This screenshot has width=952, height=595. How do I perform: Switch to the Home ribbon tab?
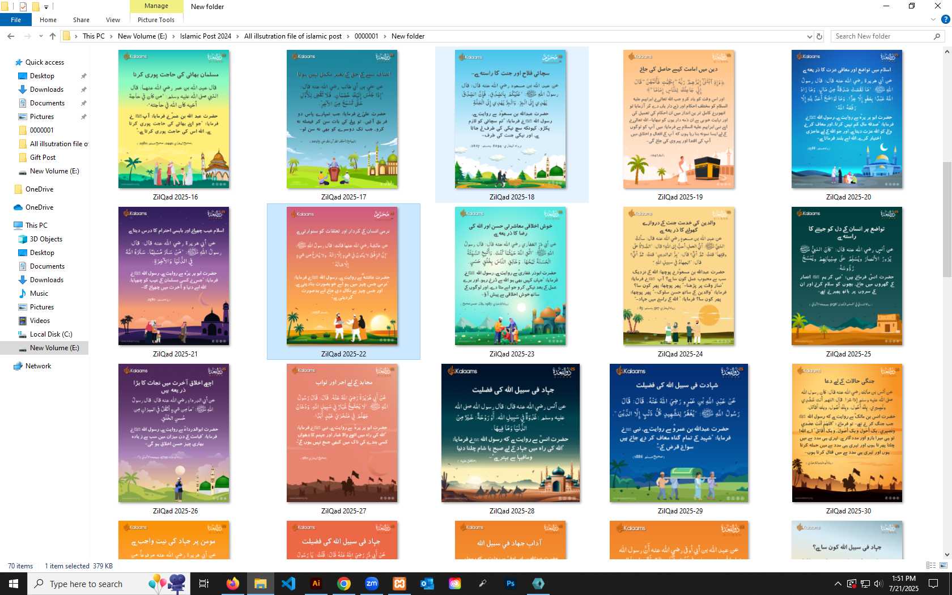pyautogui.click(x=48, y=20)
